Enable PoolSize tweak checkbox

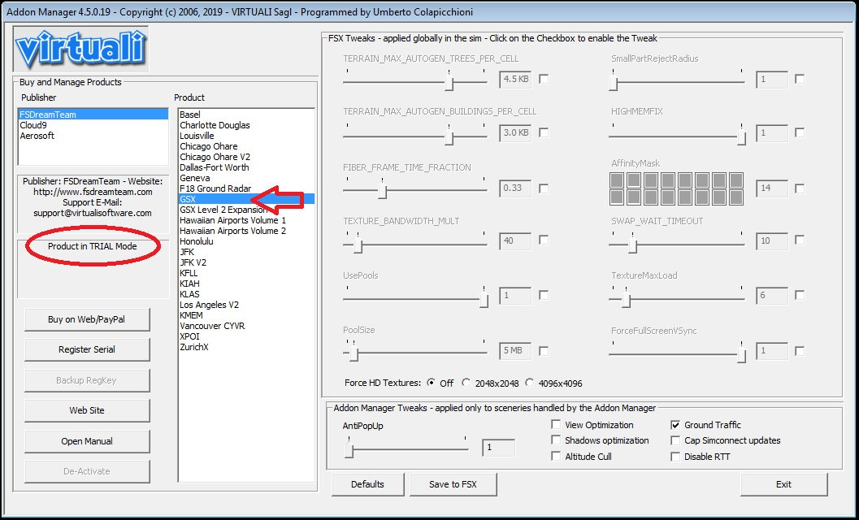[x=544, y=351]
